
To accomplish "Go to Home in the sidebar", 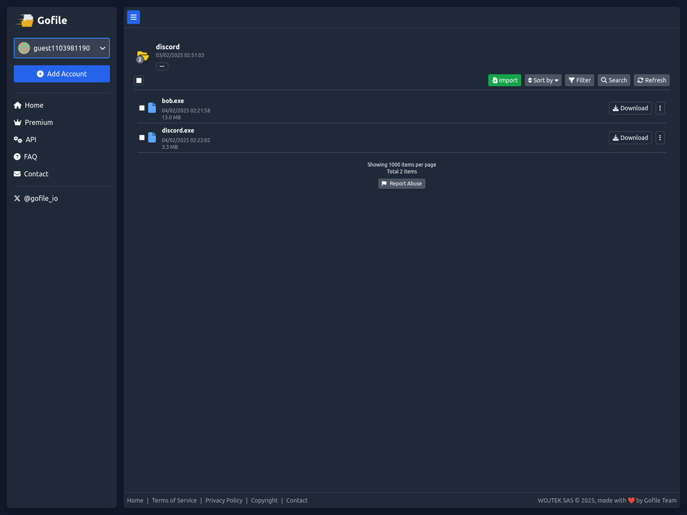I will (29, 105).
